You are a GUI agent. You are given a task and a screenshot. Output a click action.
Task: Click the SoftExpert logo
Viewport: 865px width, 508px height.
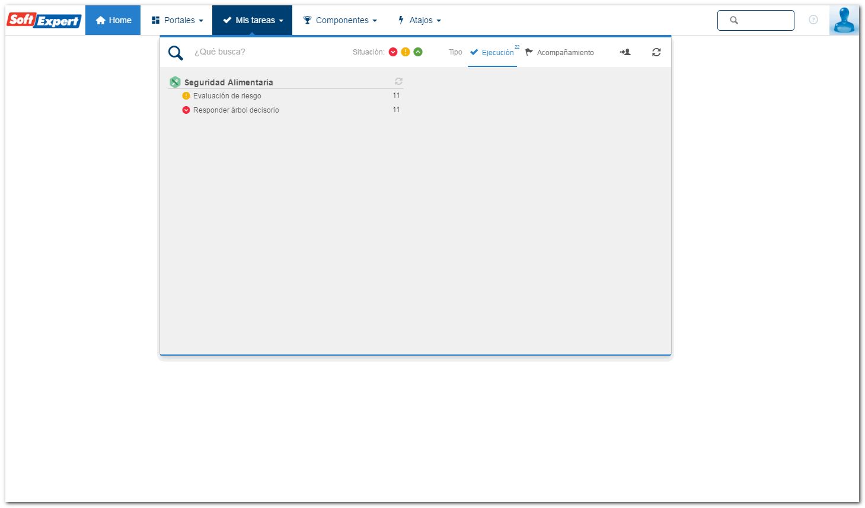coord(44,20)
